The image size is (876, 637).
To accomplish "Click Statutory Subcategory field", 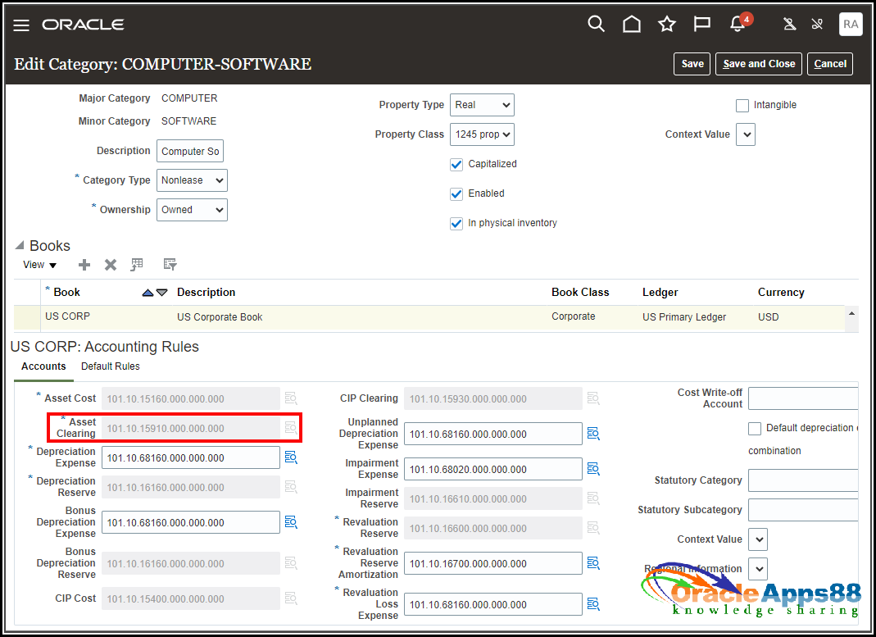I will click(803, 510).
